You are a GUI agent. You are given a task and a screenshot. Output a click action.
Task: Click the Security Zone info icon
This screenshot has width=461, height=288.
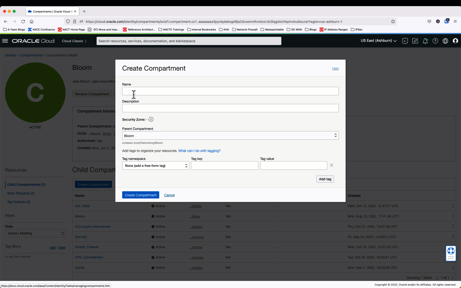151,119
